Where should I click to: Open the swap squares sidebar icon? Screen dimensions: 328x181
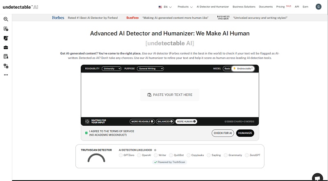coord(6,66)
